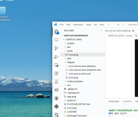
Task: Click CARVUS LENS breadcrumb segment
Action: point(116,36)
